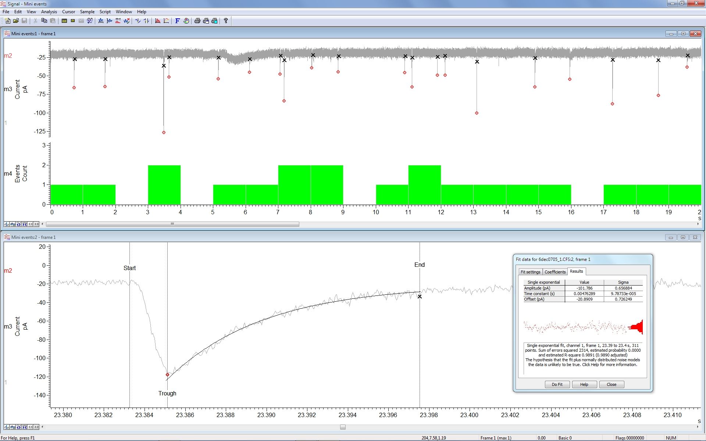Screen dimensions: 706x441
Task: Open the colour palette toolbar icon
Action: click(186, 21)
